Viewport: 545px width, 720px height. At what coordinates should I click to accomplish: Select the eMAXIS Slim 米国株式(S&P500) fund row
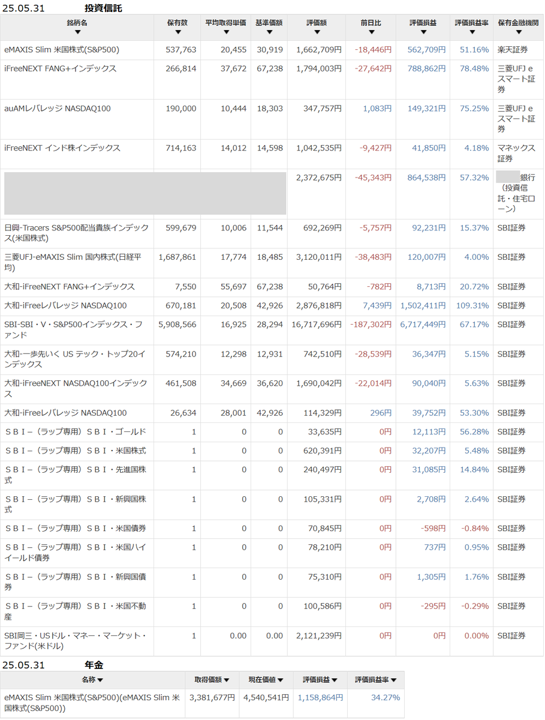coord(272,50)
